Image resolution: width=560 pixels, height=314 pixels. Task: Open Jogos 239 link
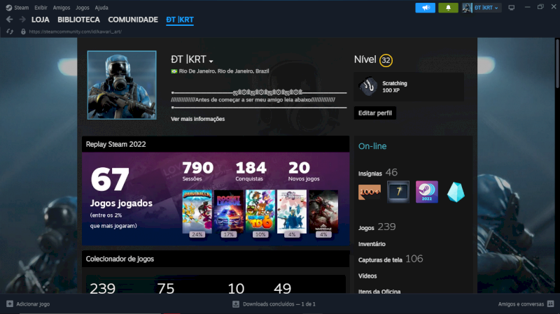(x=377, y=227)
